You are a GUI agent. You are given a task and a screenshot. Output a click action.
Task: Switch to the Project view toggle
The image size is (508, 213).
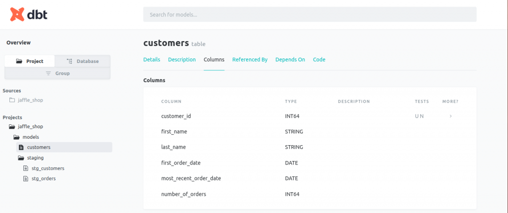[30, 61]
